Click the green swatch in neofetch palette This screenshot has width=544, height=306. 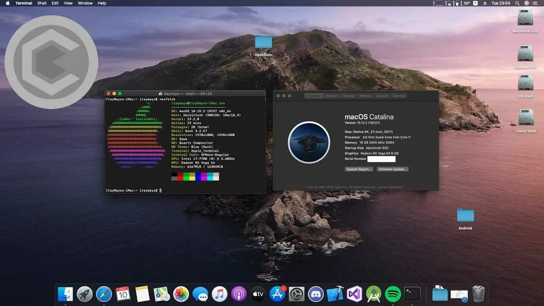coord(186,177)
